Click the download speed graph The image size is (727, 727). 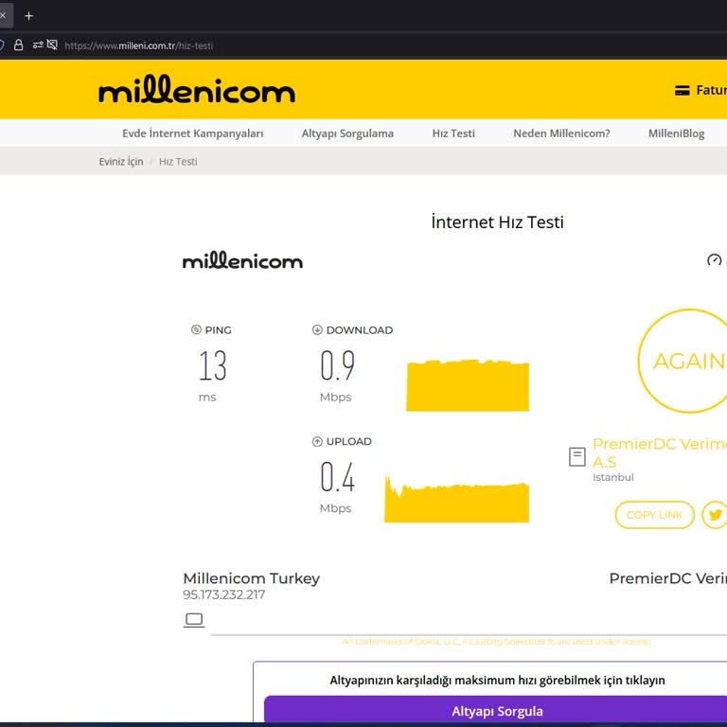(x=468, y=385)
